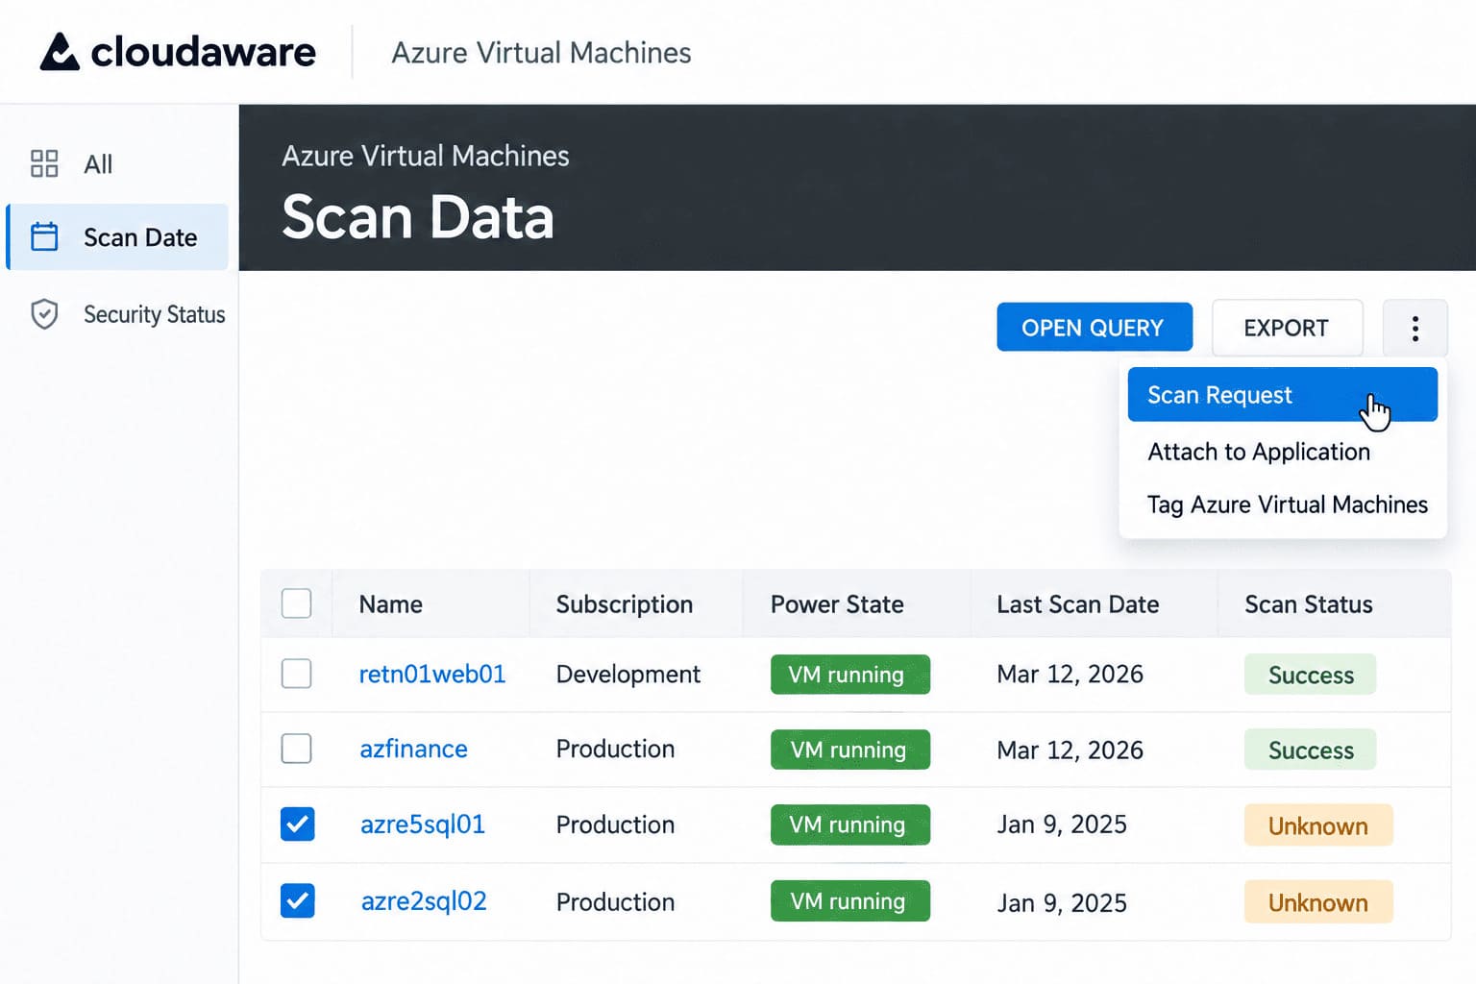This screenshot has width=1476, height=984.
Task: Click Production in the azre2sql02 row
Action: pos(615,901)
